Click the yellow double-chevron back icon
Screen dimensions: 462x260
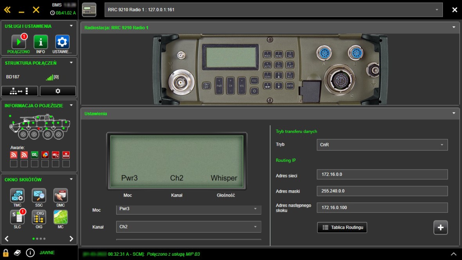[x=7, y=10]
